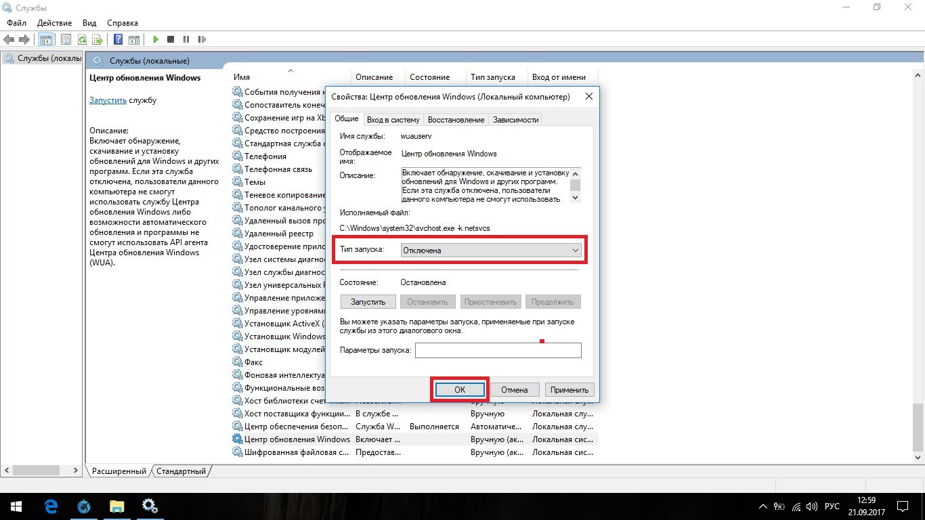Select Центр обновления Windows service row

tap(414, 439)
